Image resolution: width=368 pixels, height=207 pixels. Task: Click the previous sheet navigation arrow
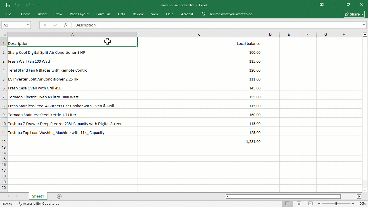tap(8, 196)
